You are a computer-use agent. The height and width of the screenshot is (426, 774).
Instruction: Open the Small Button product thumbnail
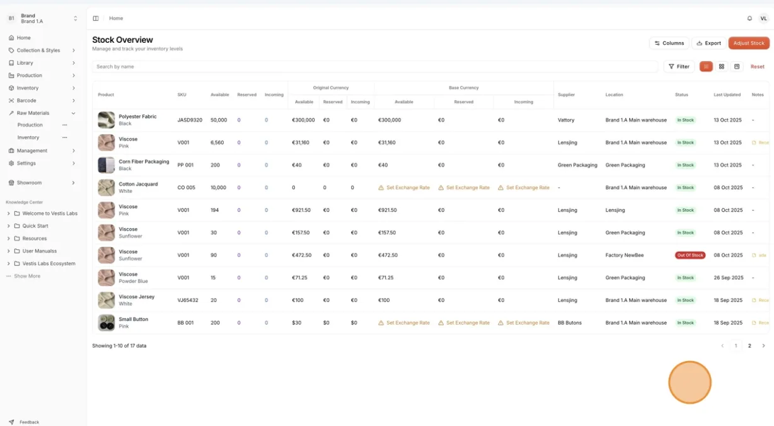click(x=107, y=323)
